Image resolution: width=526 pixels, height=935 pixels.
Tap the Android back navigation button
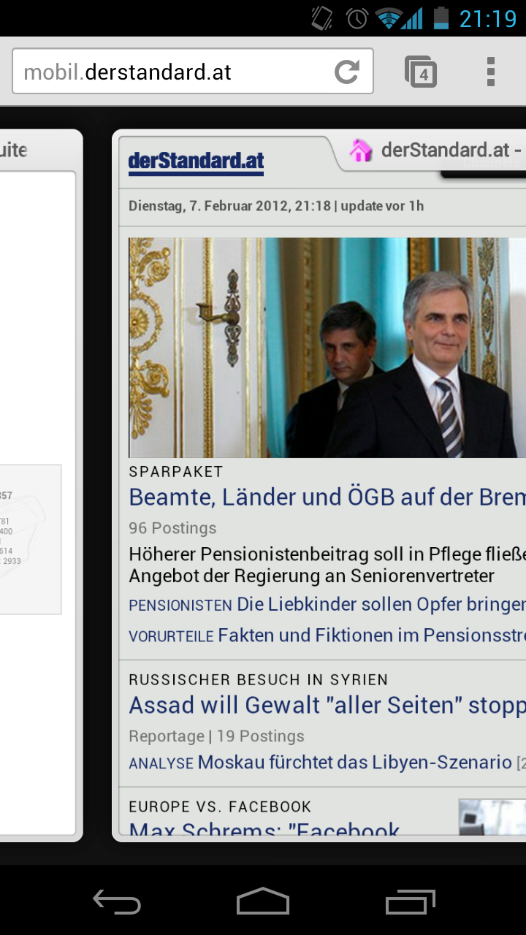pyautogui.click(x=117, y=901)
